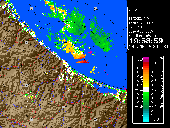
Task: Click the 'Task: SEAICE2_A' line
Action: coord(143,23)
